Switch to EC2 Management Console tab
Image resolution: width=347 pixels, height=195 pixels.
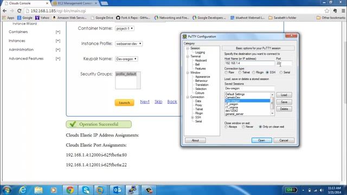point(75,3)
